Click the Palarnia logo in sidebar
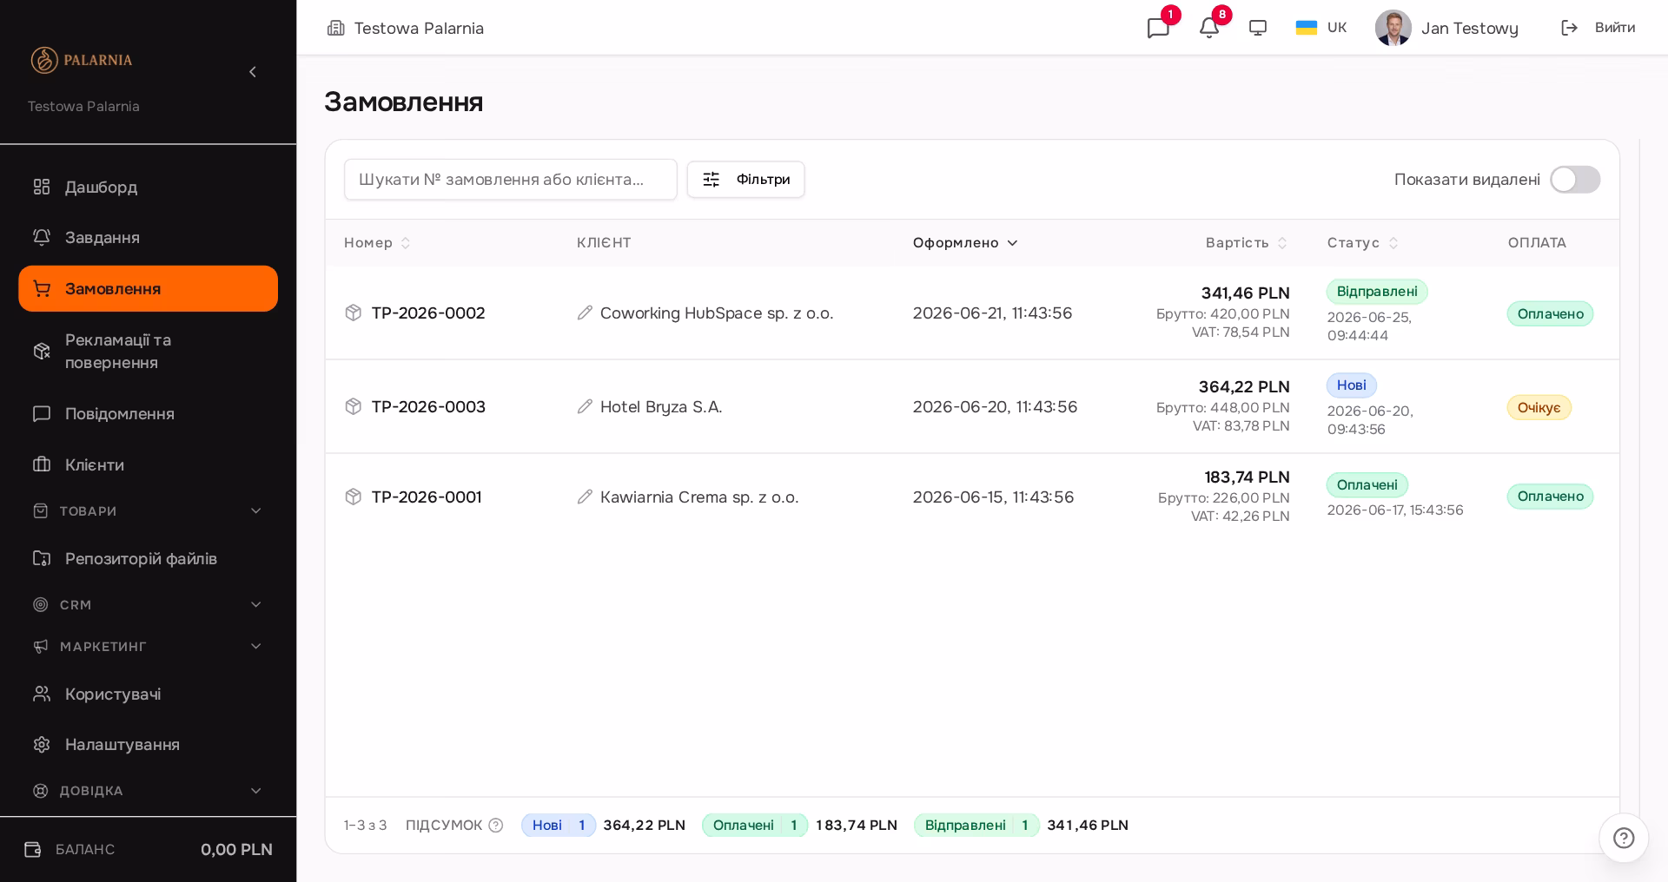The height and width of the screenshot is (882, 1668). coord(82,60)
